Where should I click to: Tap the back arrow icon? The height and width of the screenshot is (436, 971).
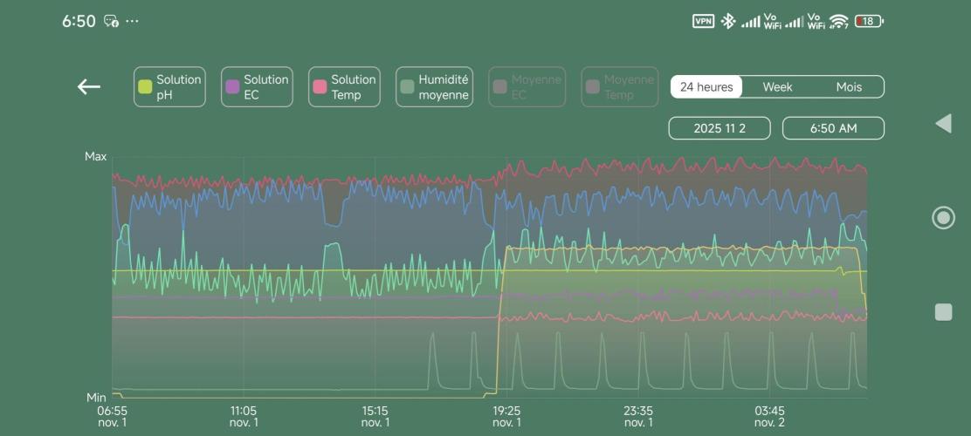click(x=89, y=87)
